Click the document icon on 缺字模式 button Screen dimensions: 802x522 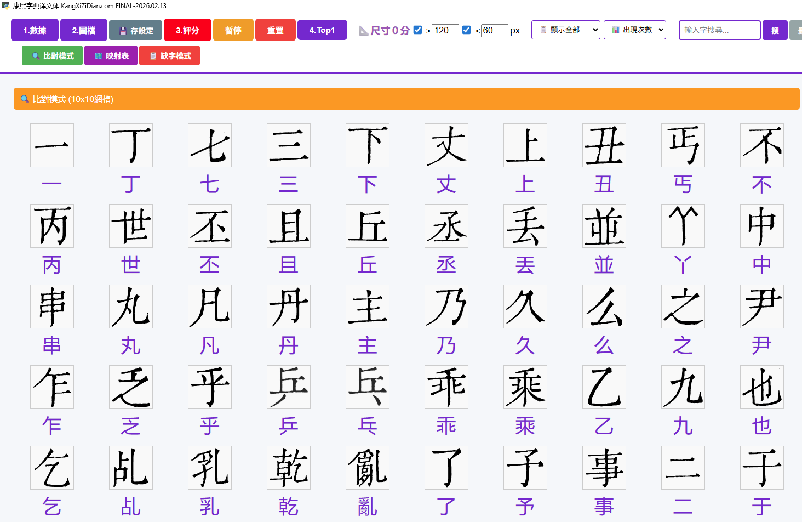(x=154, y=55)
